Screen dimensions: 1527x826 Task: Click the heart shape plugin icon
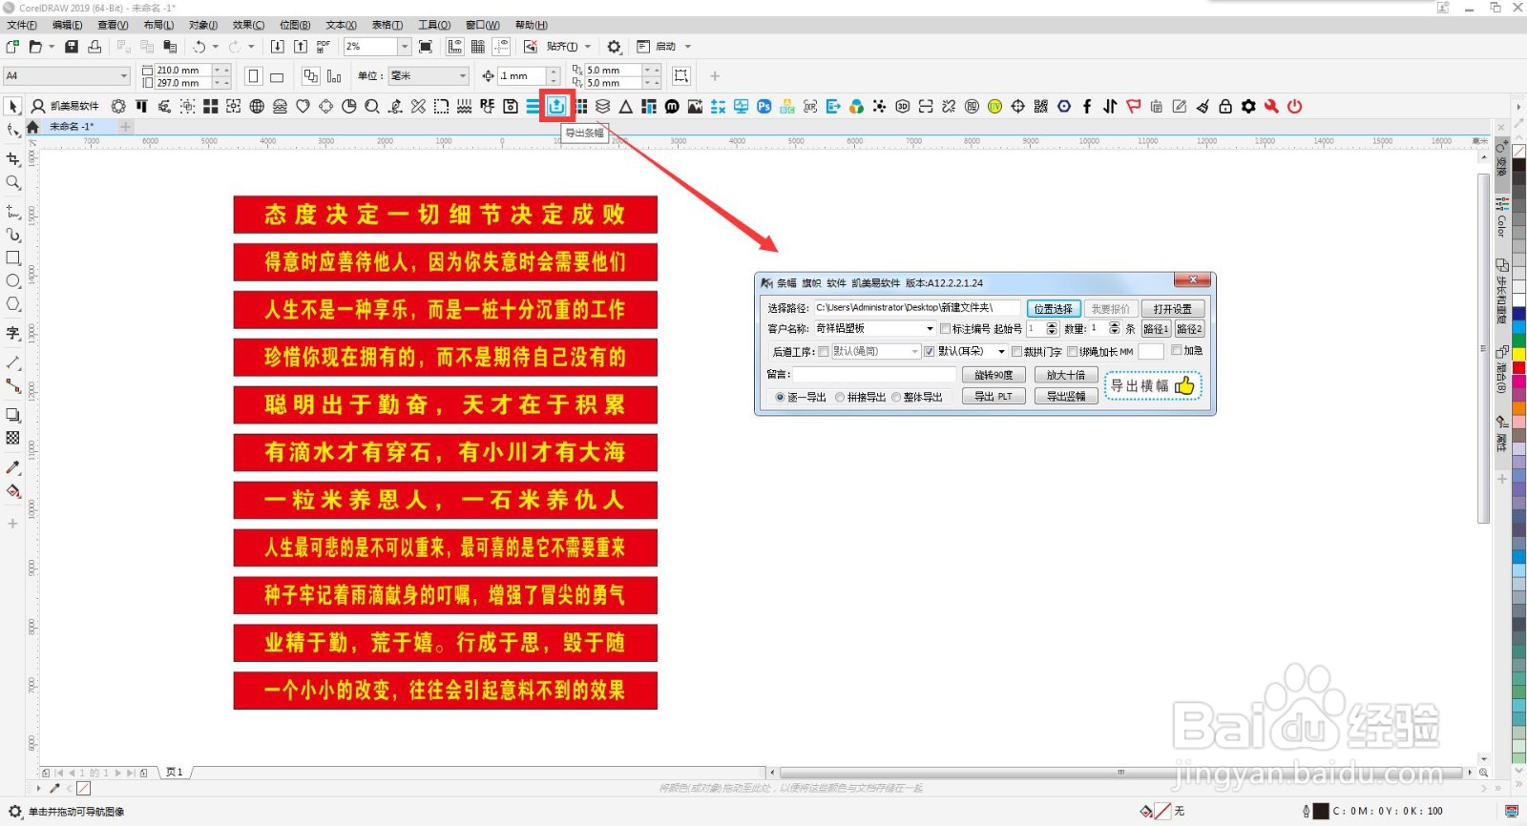[303, 106]
